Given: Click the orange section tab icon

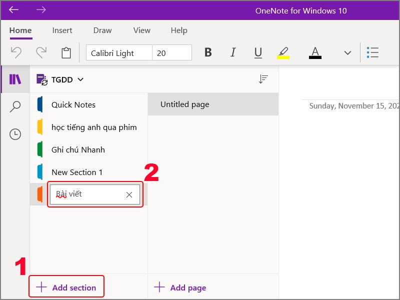Looking at the screenshot, I should point(40,194).
